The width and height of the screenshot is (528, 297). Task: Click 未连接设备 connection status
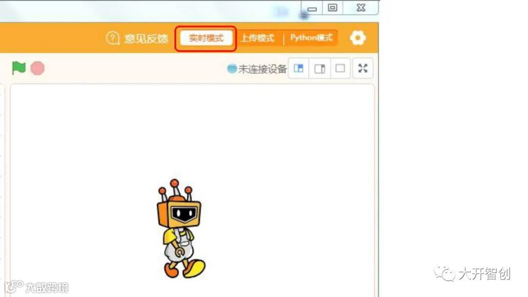[x=257, y=69]
